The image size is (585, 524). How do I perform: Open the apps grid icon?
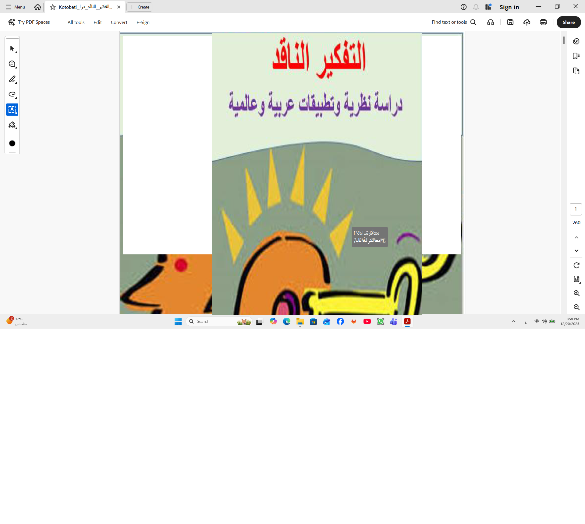tap(488, 7)
